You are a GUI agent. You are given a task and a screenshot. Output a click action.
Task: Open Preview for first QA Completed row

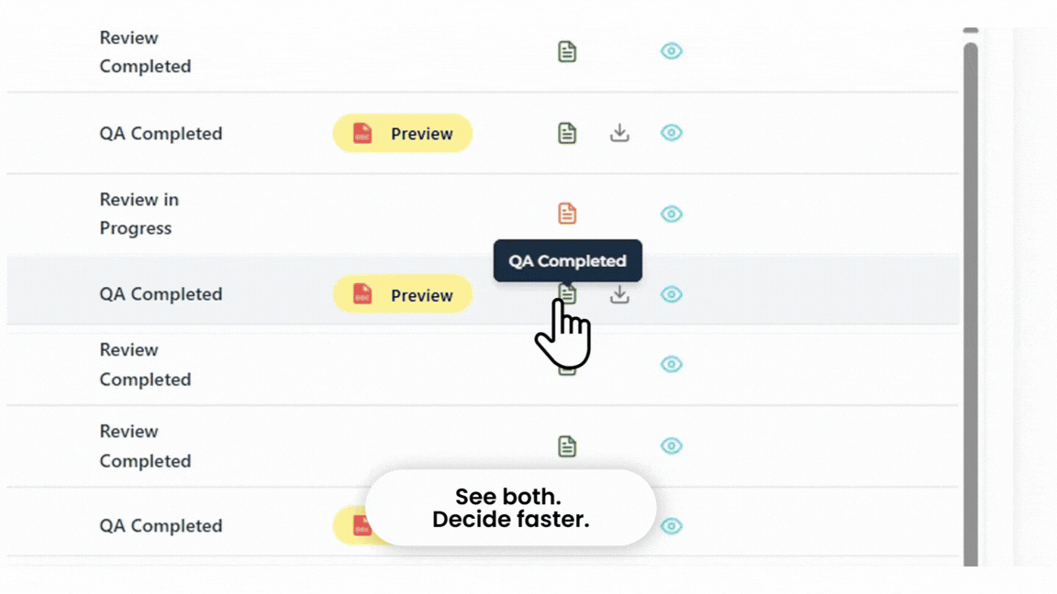pyautogui.click(x=403, y=133)
